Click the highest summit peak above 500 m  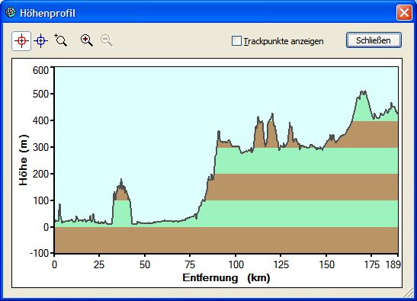(363, 93)
